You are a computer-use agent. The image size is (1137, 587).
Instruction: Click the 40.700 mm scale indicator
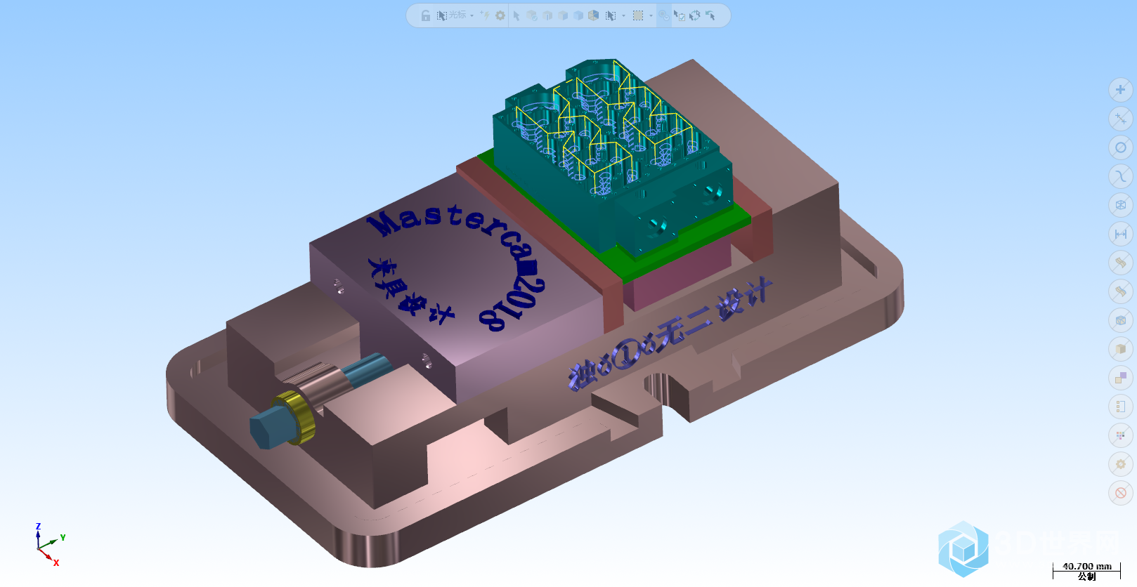[x=1086, y=566]
